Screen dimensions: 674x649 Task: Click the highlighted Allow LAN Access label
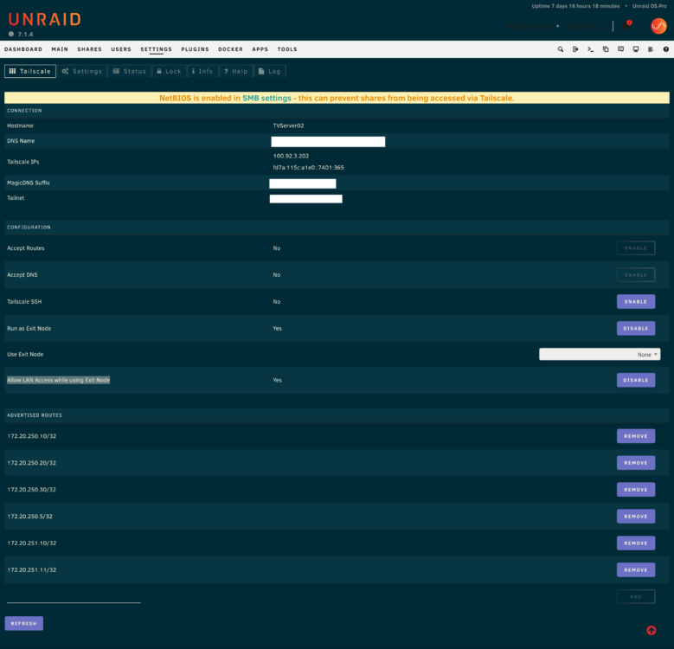tap(59, 380)
